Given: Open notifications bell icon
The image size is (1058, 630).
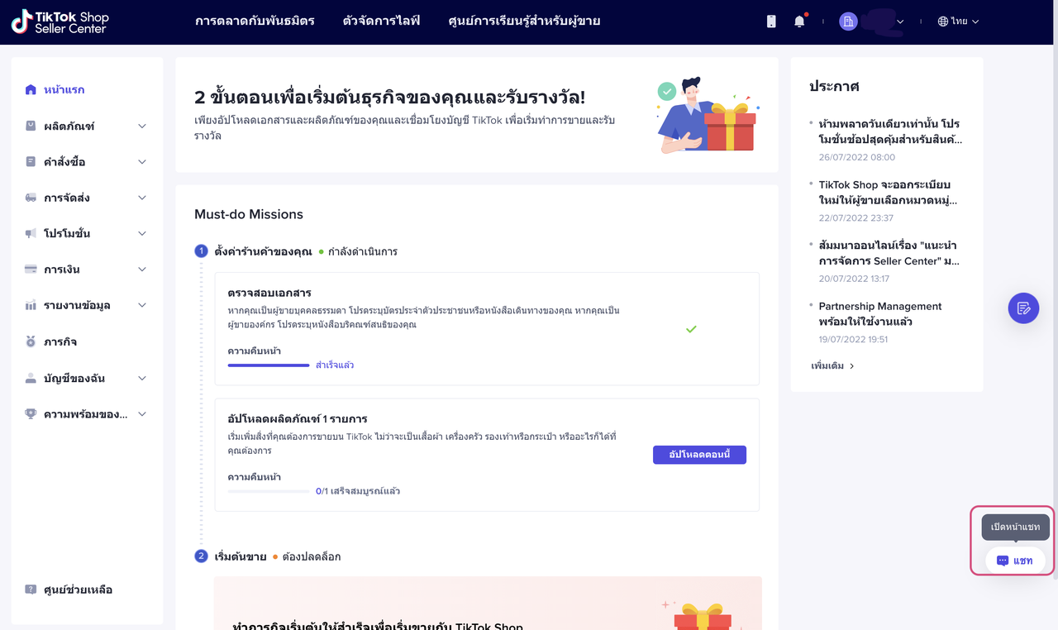Looking at the screenshot, I should click(x=799, y=21).
